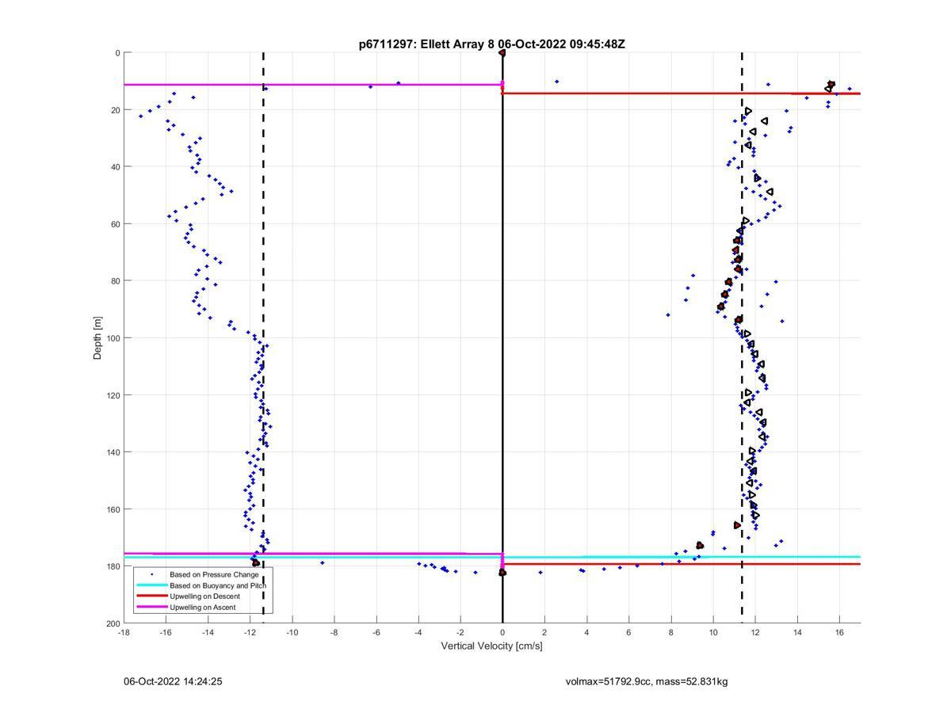Click the x-axis tick label '-2'
Image resolution: width=951 pixels, height=701 pixels.
click(460, 632)
